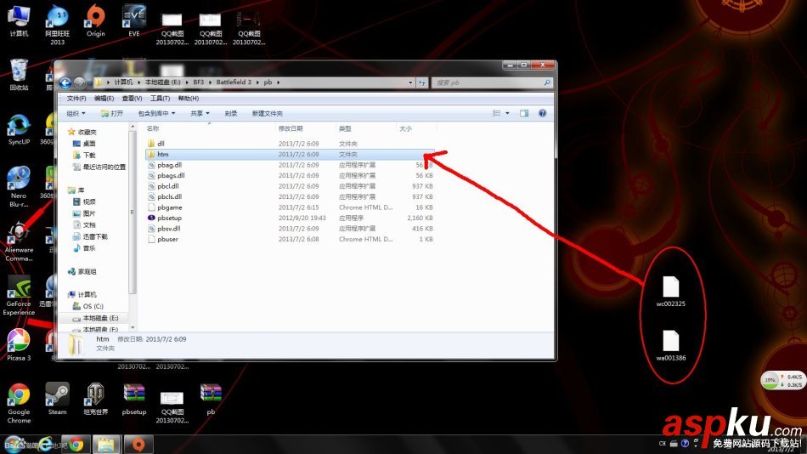Toggle the preview pane icon
The width and height of the screenshot is (807, 454).
[524, 113]
